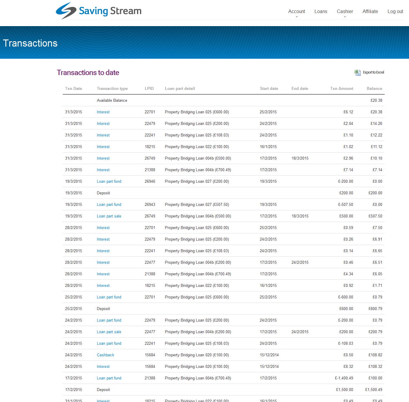Image resolution: width=409 pixels, height=402 pixels.
Task: Click the Excel export icon
Action: point(357,72)
